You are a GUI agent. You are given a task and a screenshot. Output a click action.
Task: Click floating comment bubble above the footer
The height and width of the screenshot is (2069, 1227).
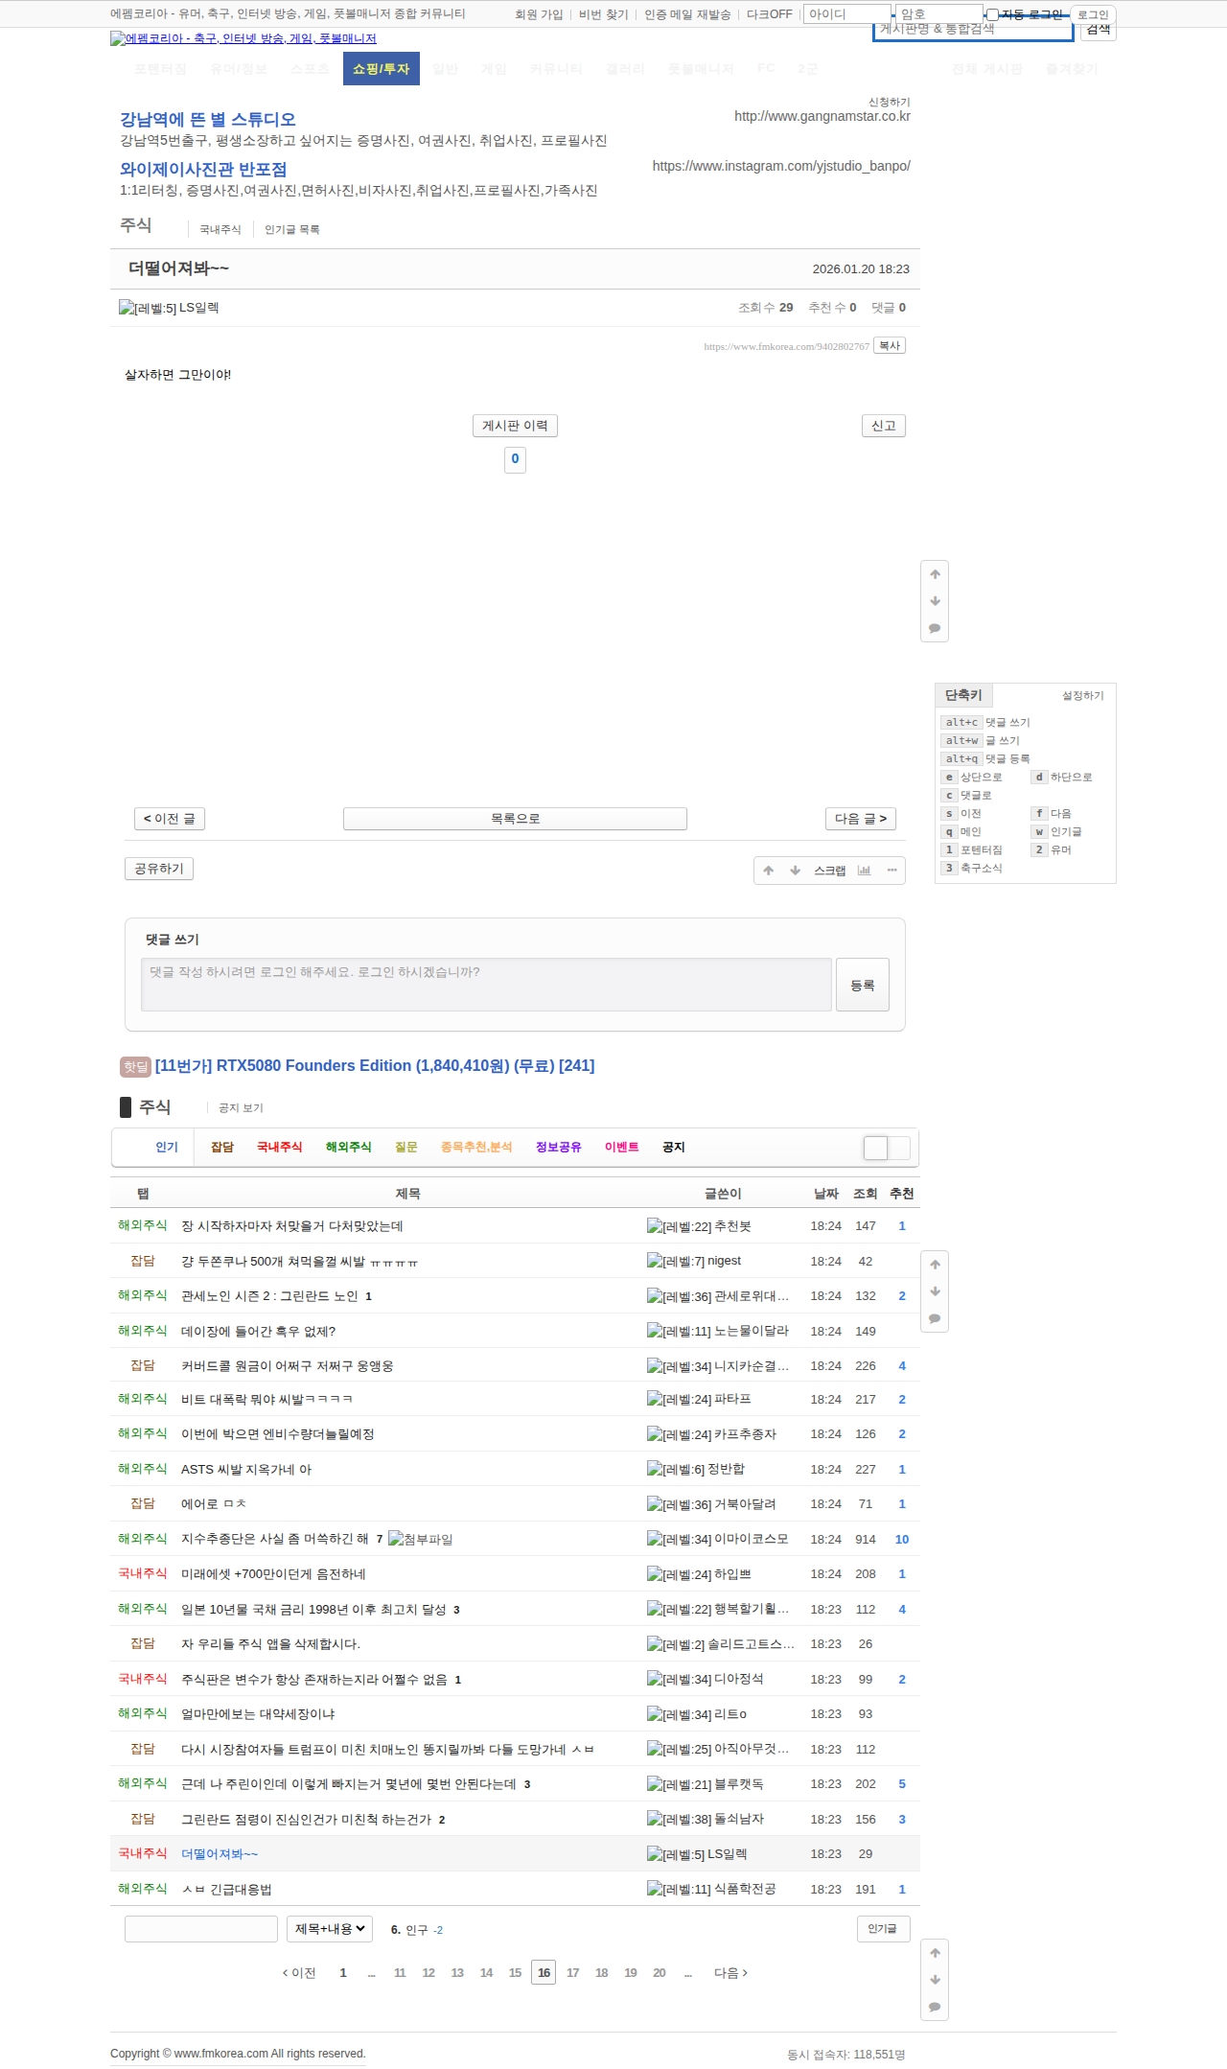[x=935, y=2008]
